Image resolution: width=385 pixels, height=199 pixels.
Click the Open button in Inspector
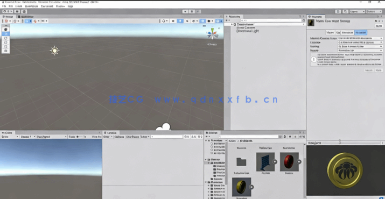pos(379,26)
